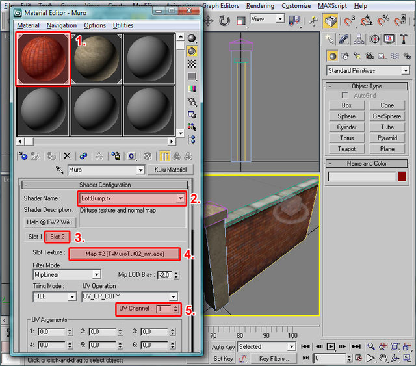
Task: Select the red brick material sample sphere
Action: [43, 59]
